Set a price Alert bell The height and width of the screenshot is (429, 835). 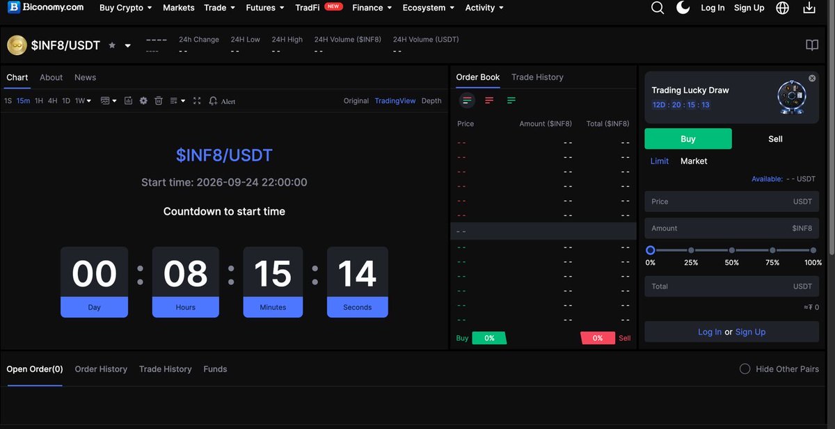(x=222, y=101)
